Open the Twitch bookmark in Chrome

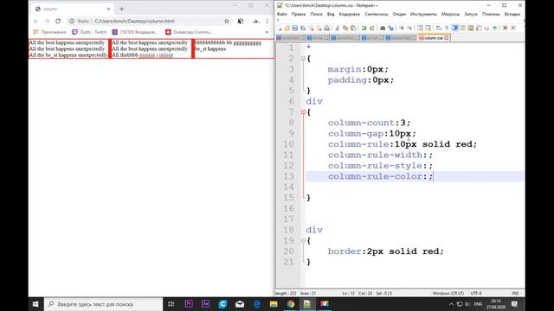click(89, 32)
